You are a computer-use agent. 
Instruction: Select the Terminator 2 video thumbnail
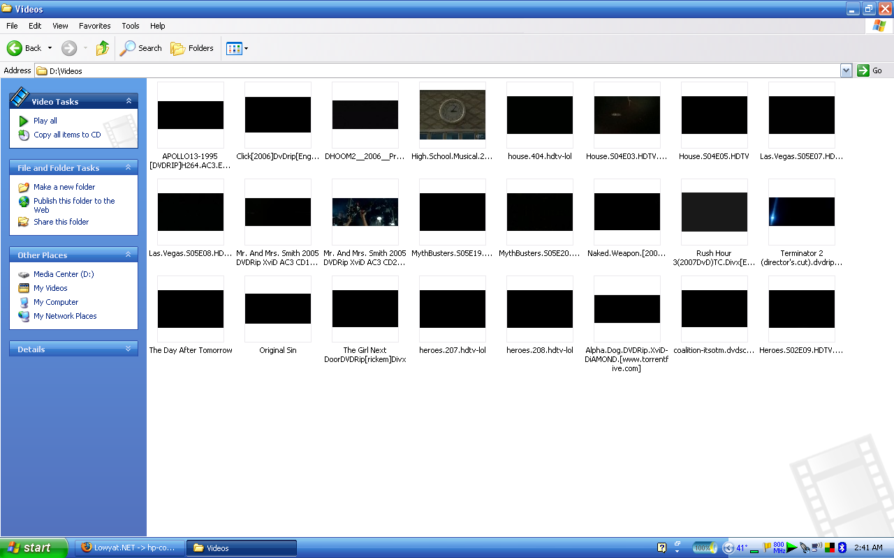[801, 211]
